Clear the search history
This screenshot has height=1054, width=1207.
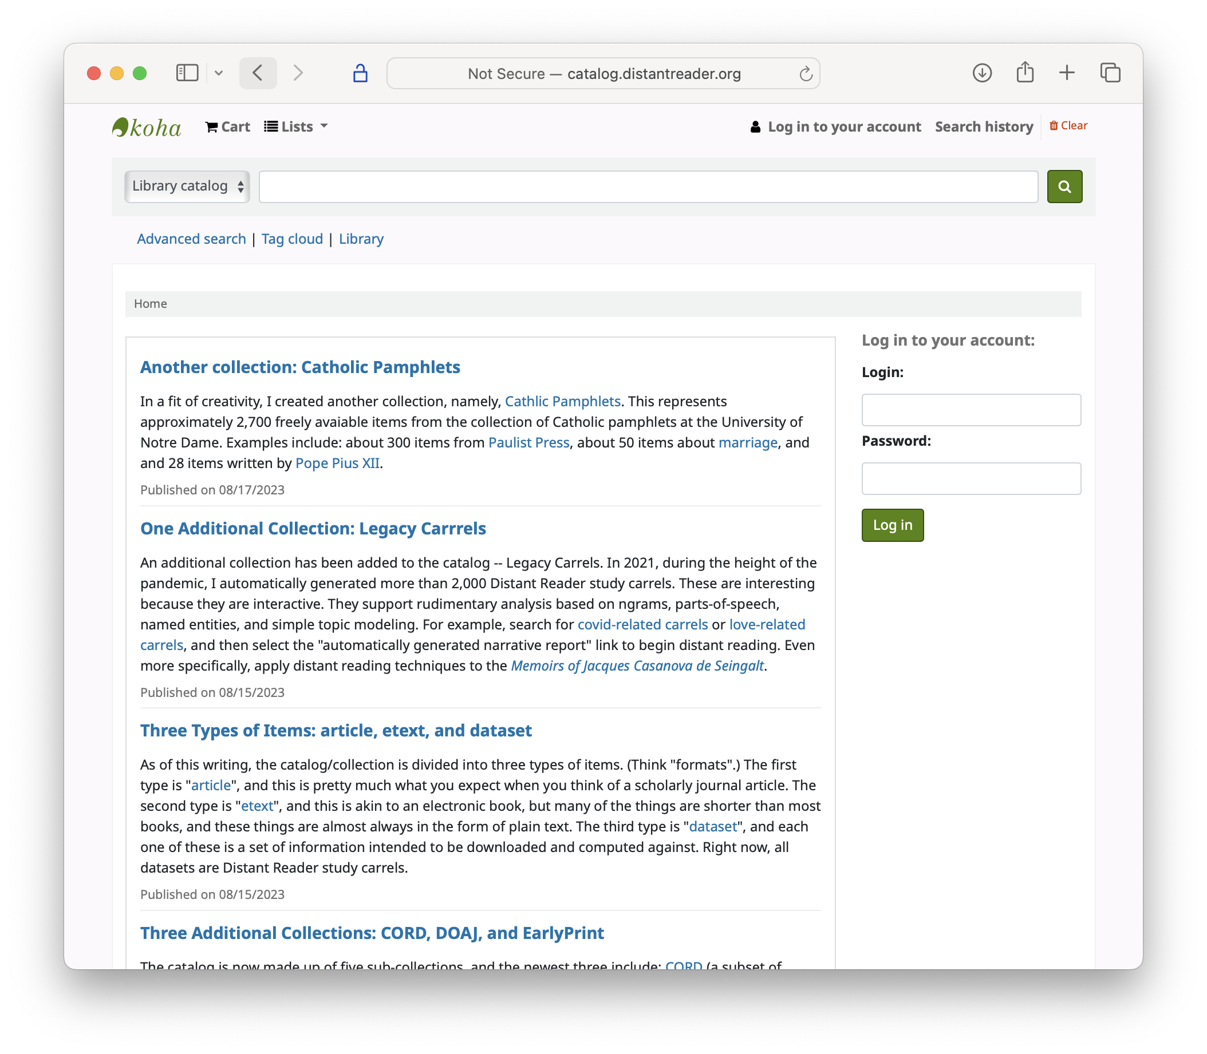point(1068,126)
